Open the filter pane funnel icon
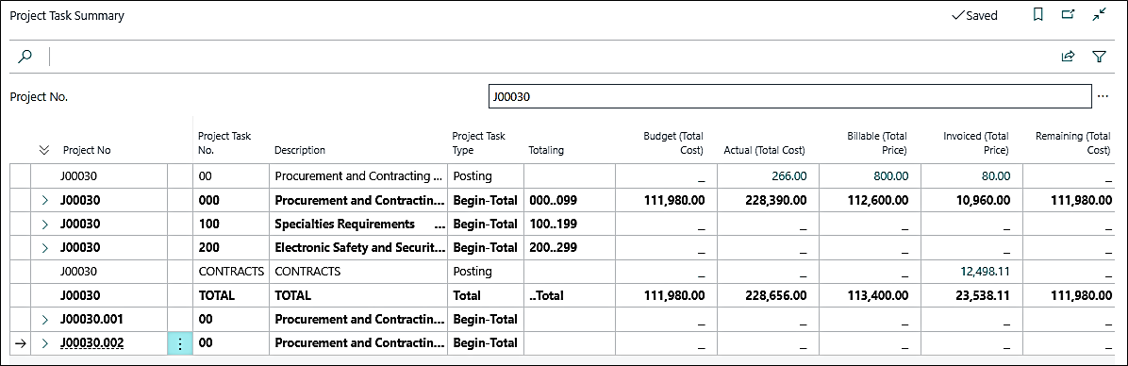Image resolution: width=1128 pixels, height=366 pixels. 1099,56
